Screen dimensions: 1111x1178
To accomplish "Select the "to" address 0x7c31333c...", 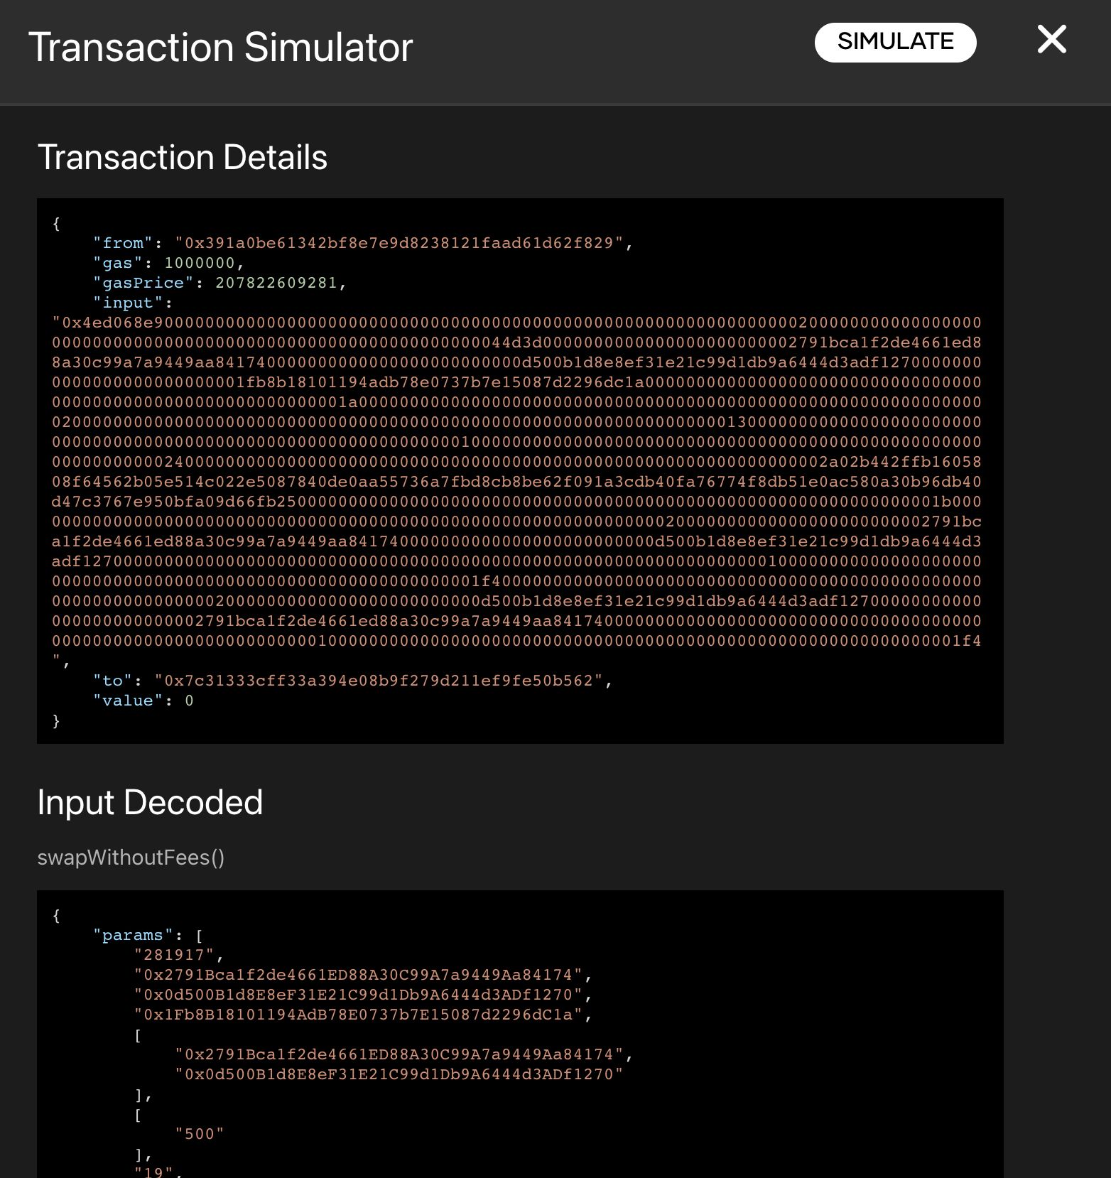I will (x=379, y=681).
